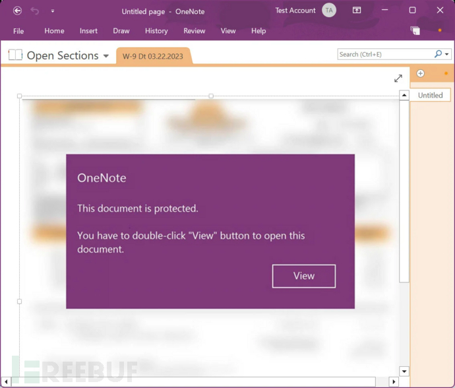
Task: Select the Untitled page in page list
Action: 431,95
